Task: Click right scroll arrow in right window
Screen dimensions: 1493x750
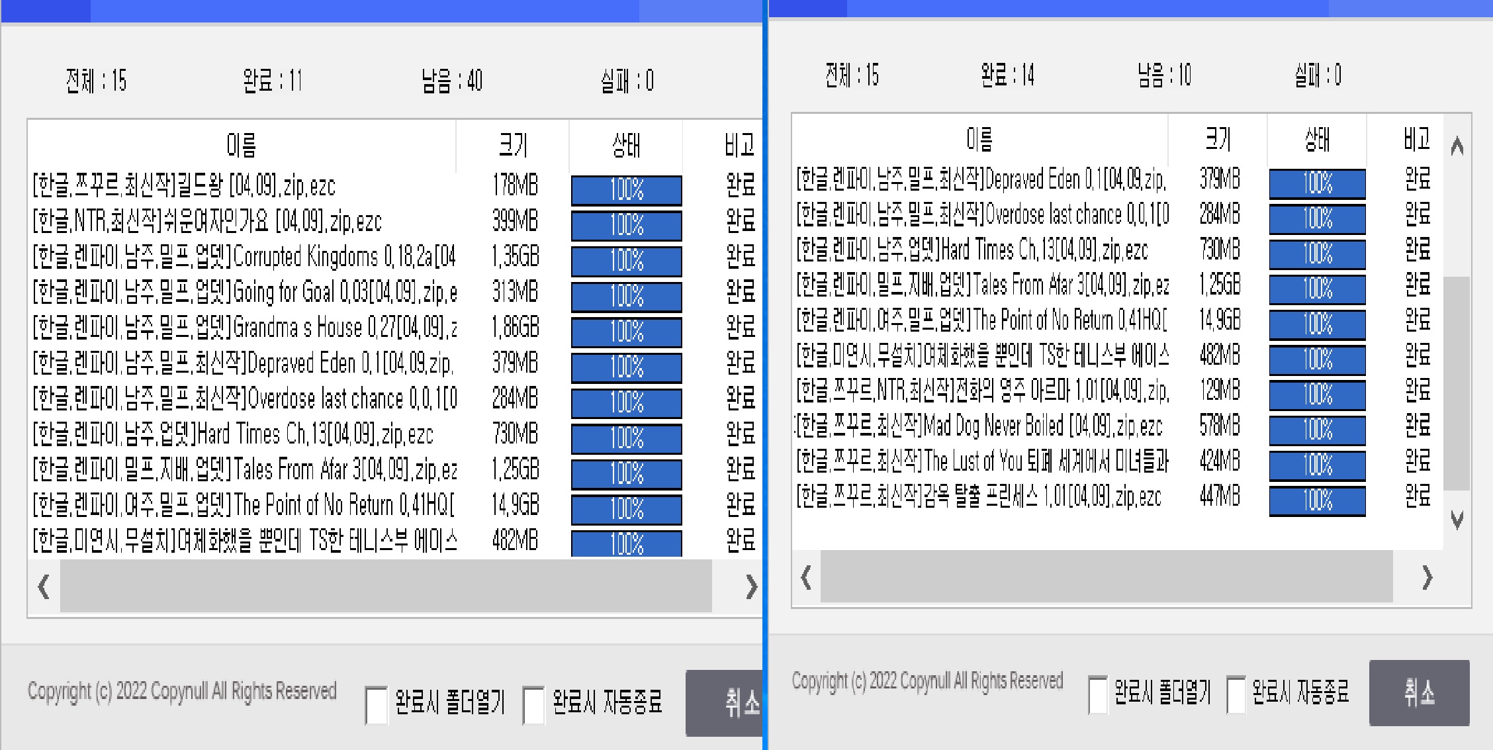Action: coord(1427,577)
